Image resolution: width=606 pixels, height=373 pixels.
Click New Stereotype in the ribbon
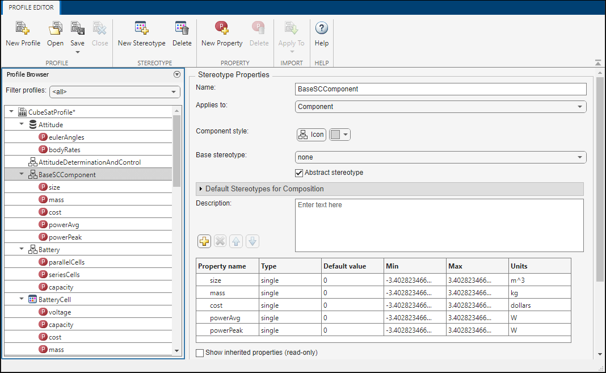[141, 33]
